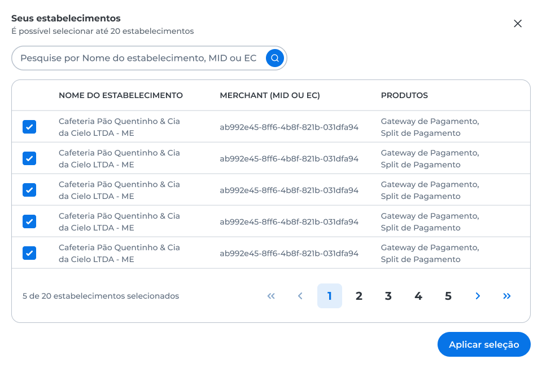This screenshot has height=368, width=542.
Task: Click the Merchant (MID ou EC) column header
Action: 270,95
